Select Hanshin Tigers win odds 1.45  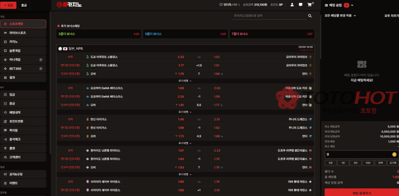point(181,119)
